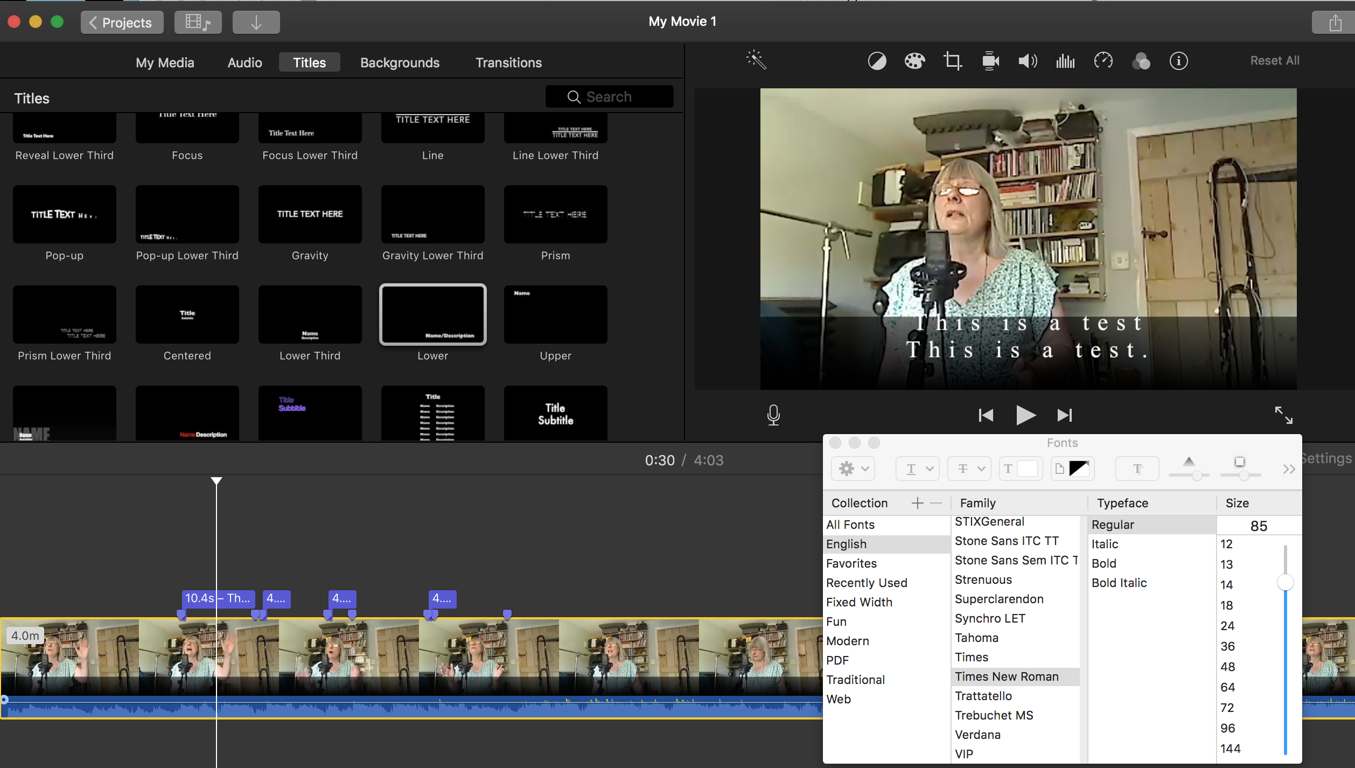Click the magic wand auto-enhance icon
1355x768 pixels.
pyautogui.click(x=756, y=60)
